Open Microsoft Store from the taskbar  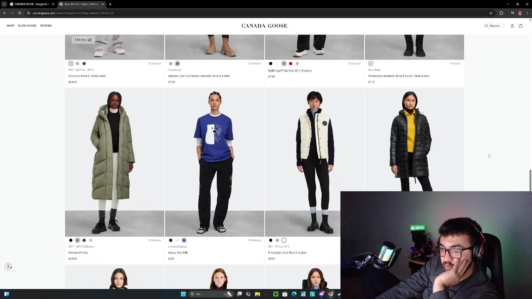pos(285,294)
